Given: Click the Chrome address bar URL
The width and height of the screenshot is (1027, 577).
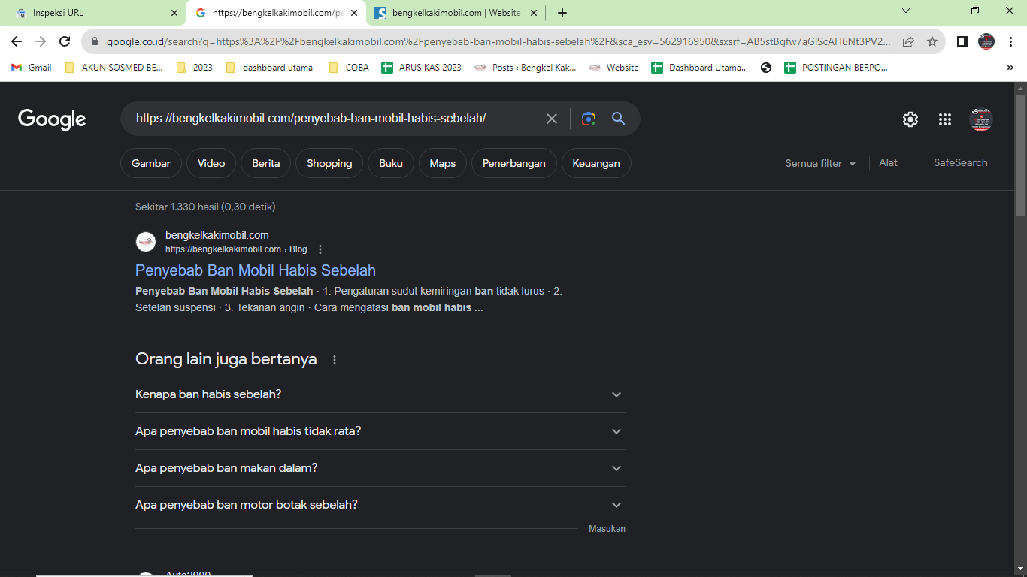Looking at the screenshot, I should pyautogui.click(x=498, y=42).
